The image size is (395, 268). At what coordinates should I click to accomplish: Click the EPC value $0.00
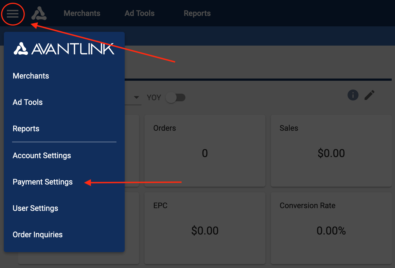point(205,231)
